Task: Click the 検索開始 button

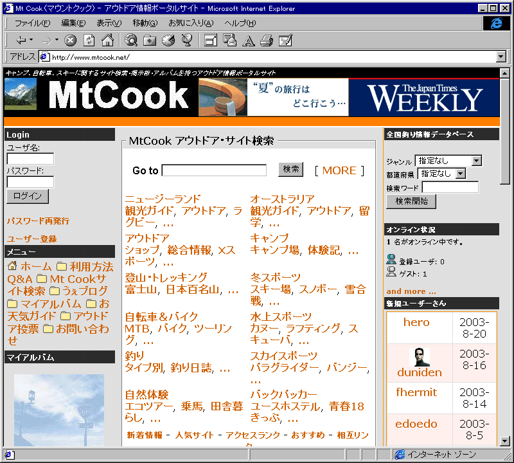Action: (x=411, y=201)
